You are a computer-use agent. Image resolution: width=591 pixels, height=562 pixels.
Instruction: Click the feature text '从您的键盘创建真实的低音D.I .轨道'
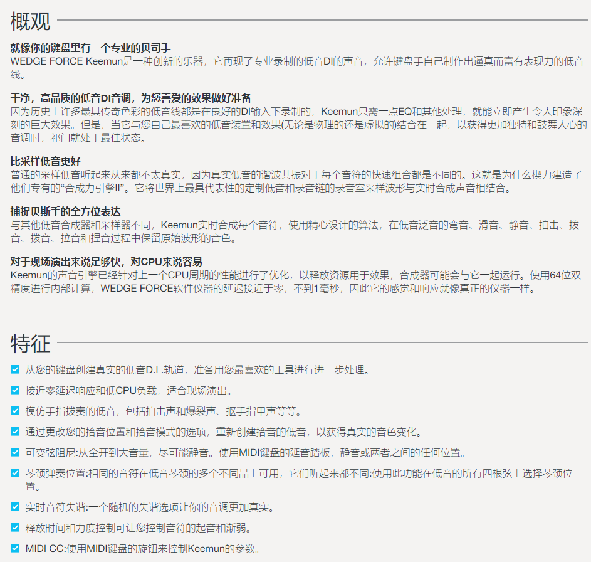198,369
